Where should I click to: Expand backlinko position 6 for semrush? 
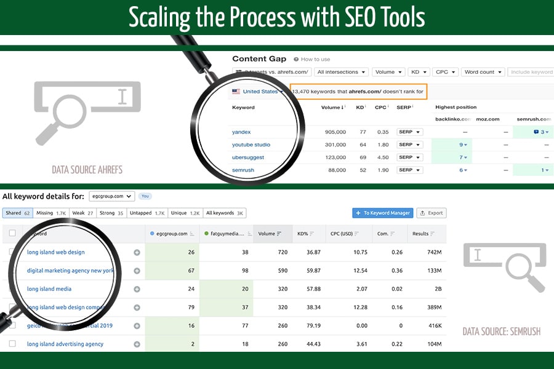tap(463, 170)
